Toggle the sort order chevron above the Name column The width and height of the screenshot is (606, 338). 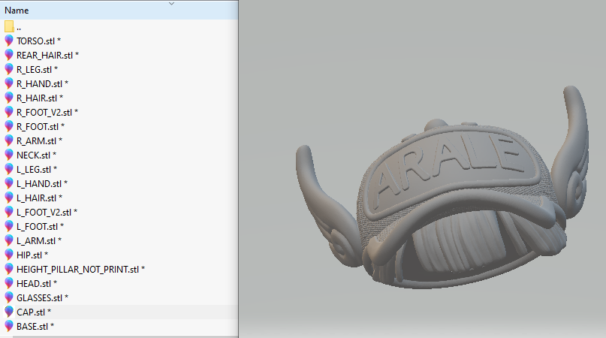pos(172,4)
